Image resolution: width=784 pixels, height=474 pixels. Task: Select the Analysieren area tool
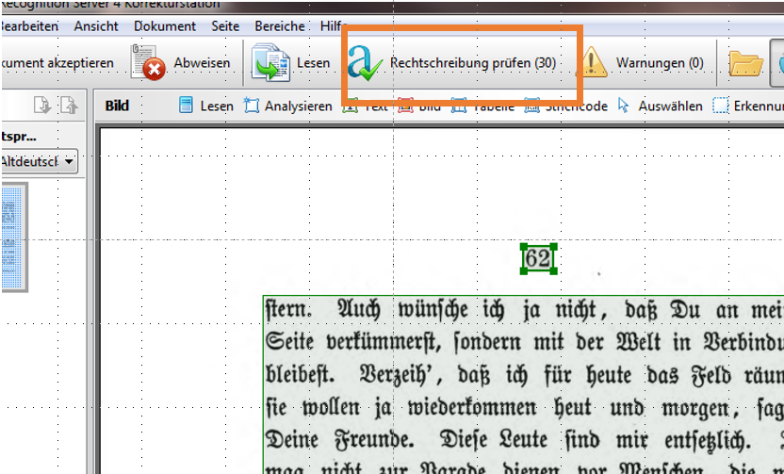click(251, 106)
